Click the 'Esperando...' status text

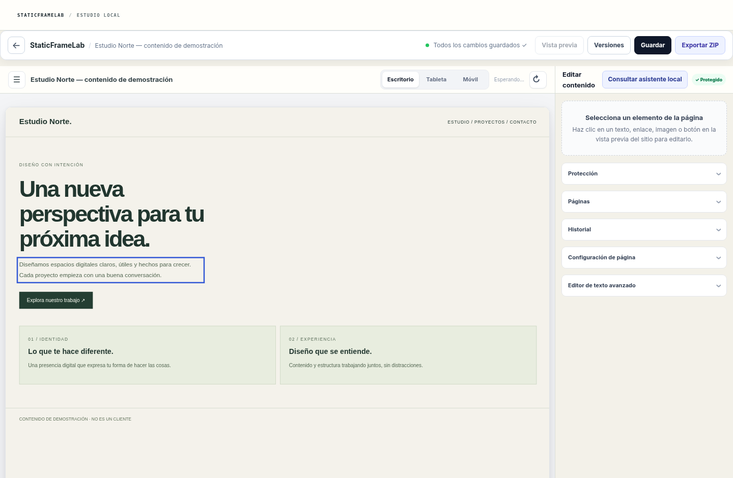[509, 80]
